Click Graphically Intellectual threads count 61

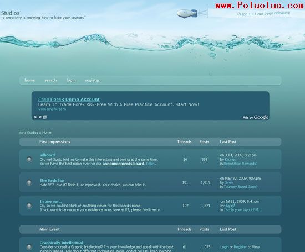pos(185,247)
